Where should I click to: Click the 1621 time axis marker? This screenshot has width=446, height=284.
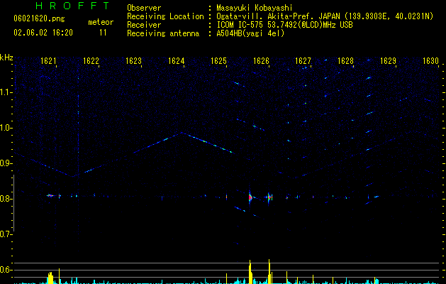click(48, 61)
